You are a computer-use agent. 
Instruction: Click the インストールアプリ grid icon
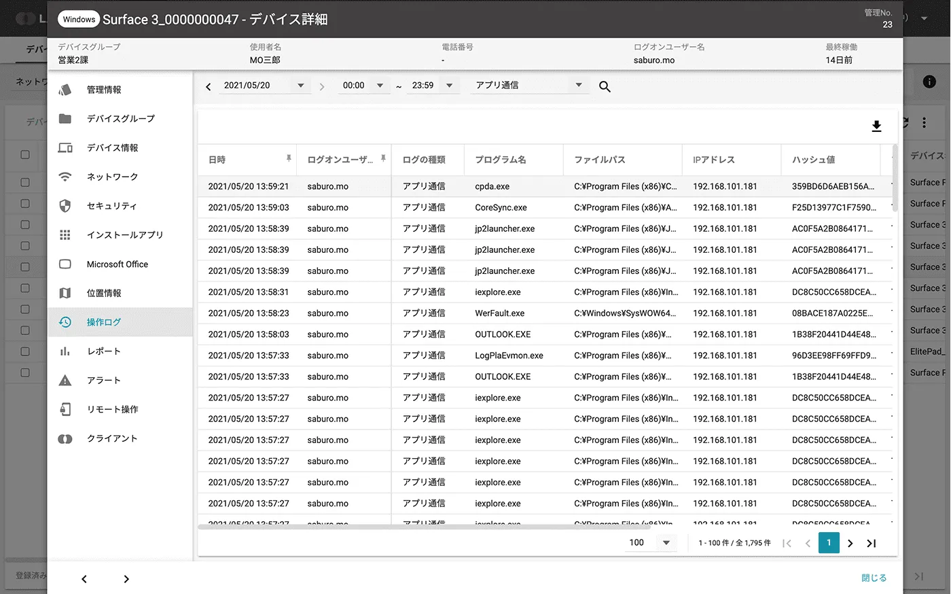65,234
